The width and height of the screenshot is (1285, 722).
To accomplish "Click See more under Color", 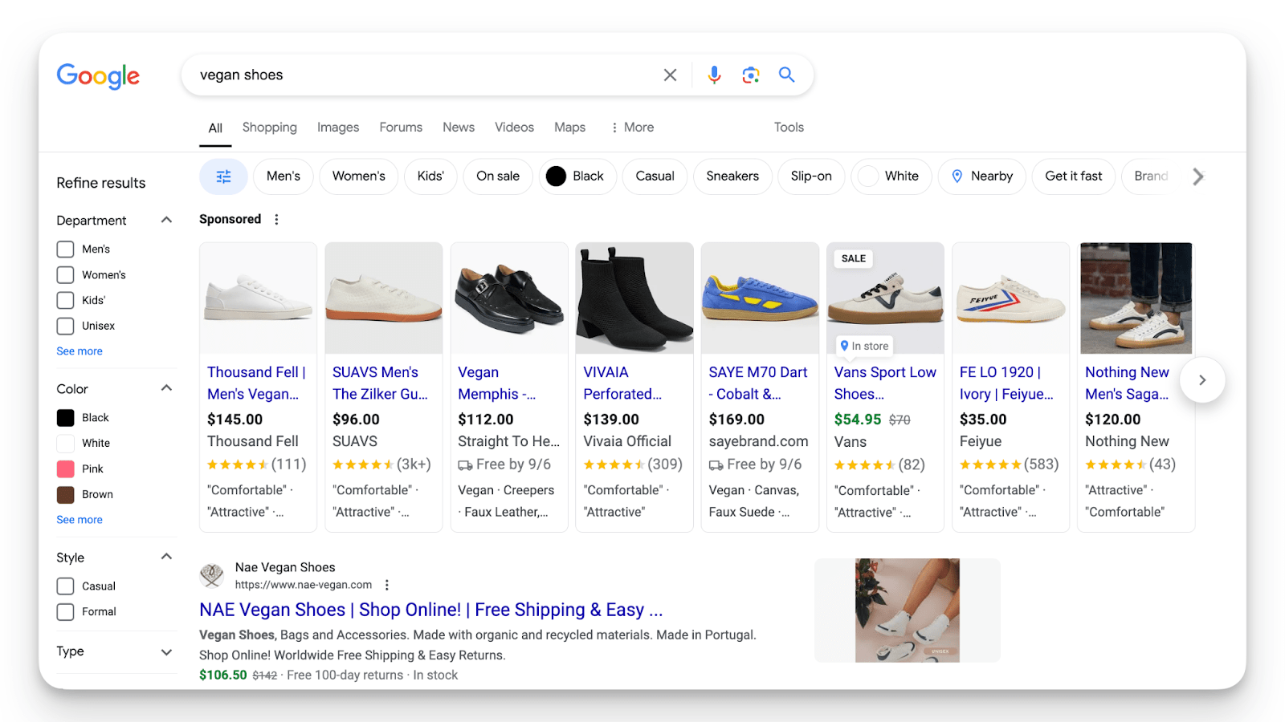I will [x=80, y=520].
